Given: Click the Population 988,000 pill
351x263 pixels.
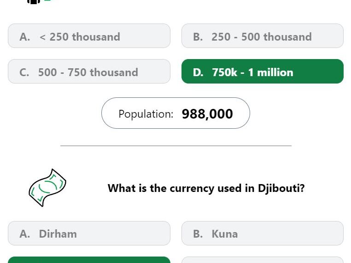Looking at the screenshot, I should [175, 113].
